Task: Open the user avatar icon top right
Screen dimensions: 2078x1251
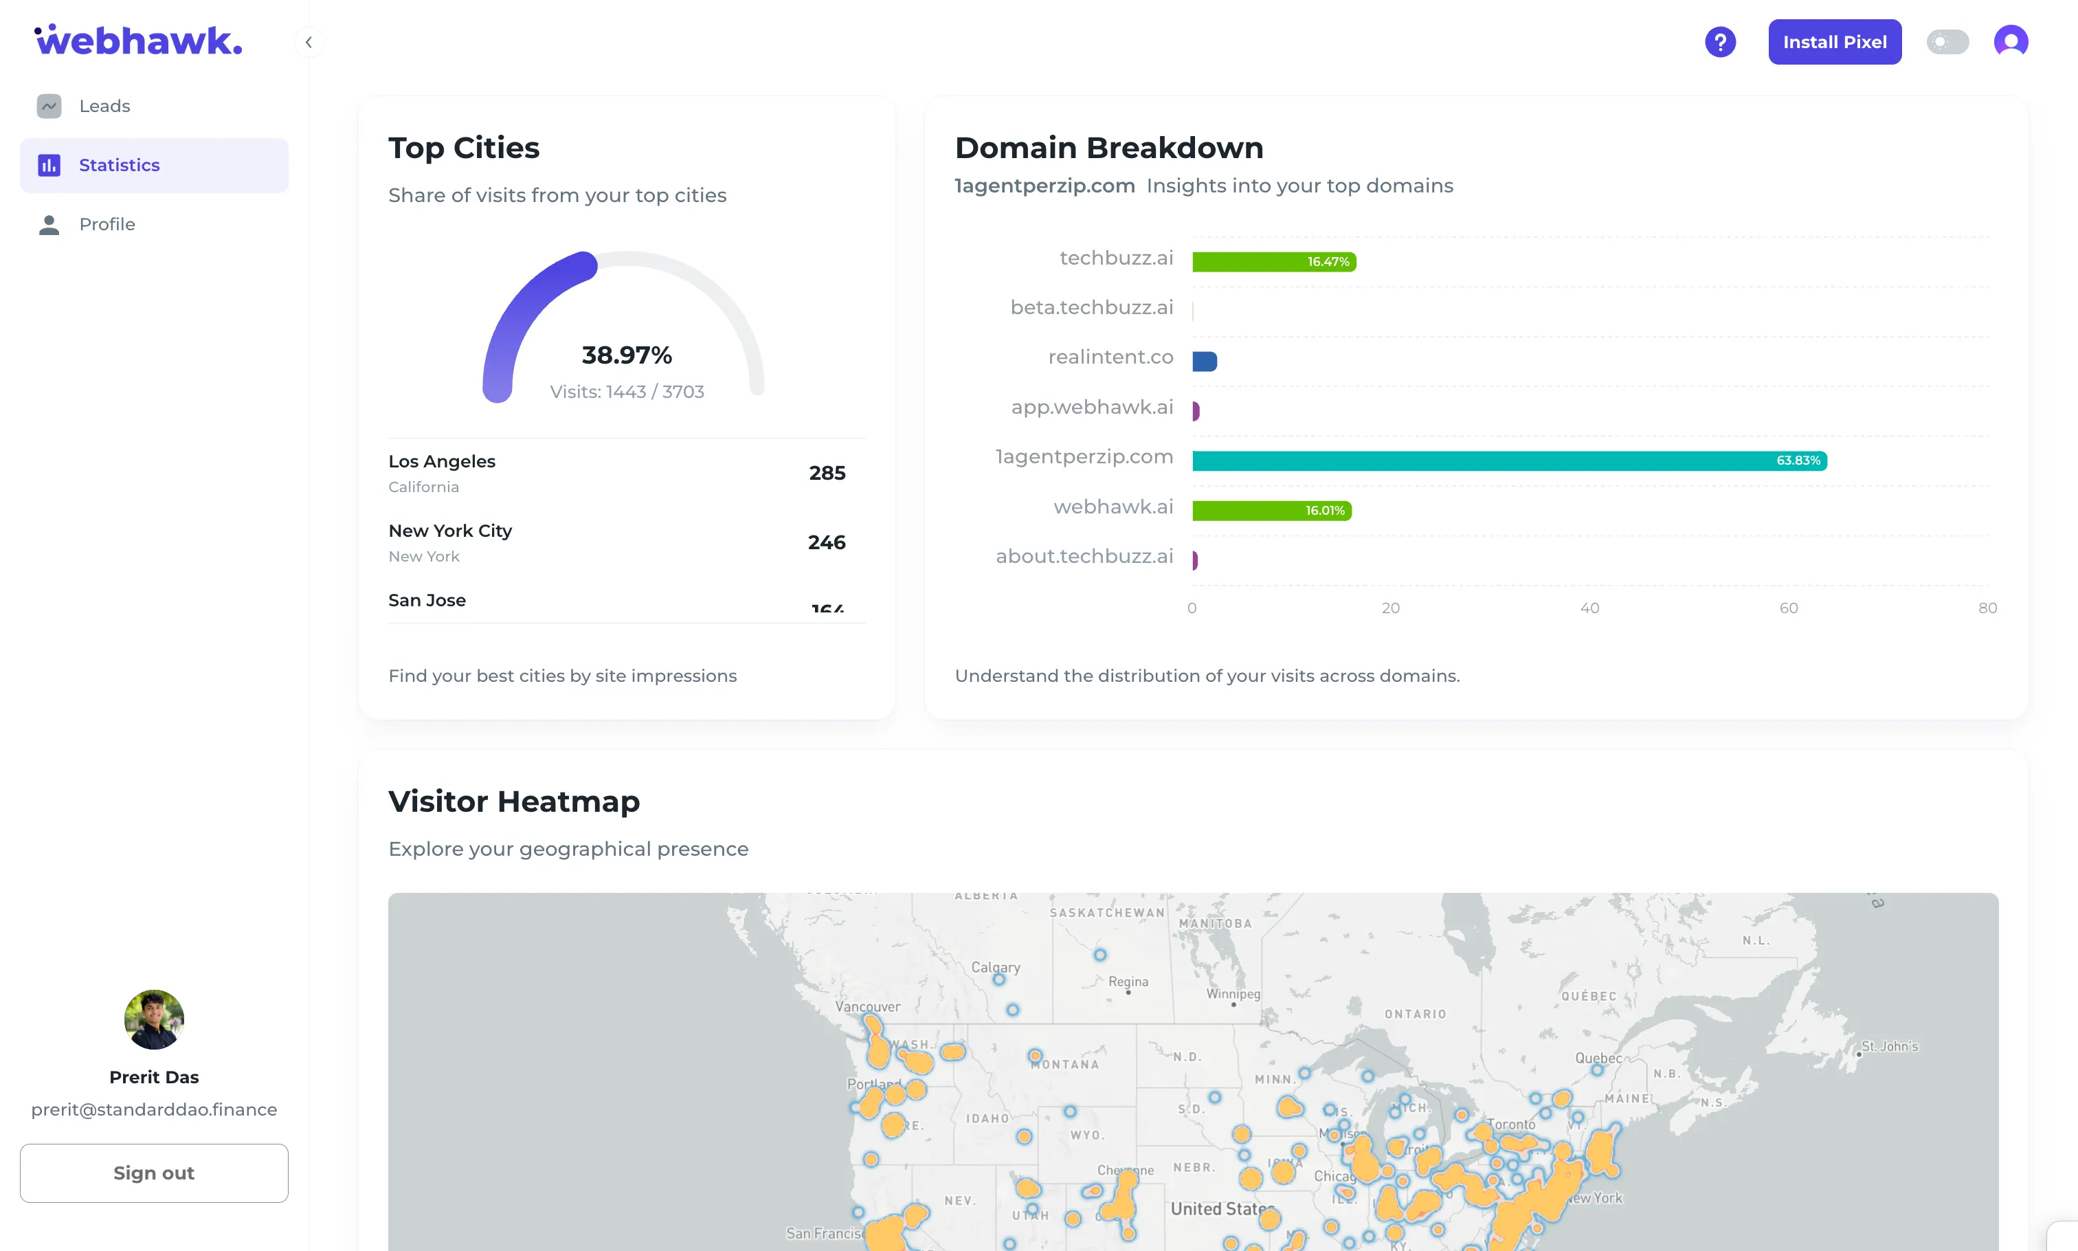Action: pos(2011,41)
